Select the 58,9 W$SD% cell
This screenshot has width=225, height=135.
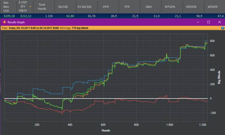(x=199, y=16)
